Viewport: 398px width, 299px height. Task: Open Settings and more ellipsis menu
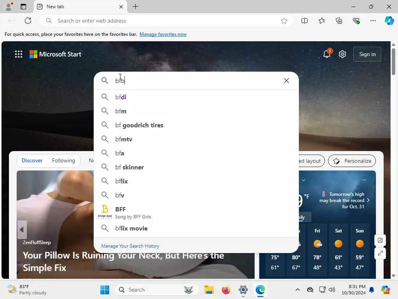click(373, 21)
